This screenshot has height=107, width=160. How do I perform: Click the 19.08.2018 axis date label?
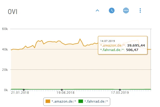(65, 93)
